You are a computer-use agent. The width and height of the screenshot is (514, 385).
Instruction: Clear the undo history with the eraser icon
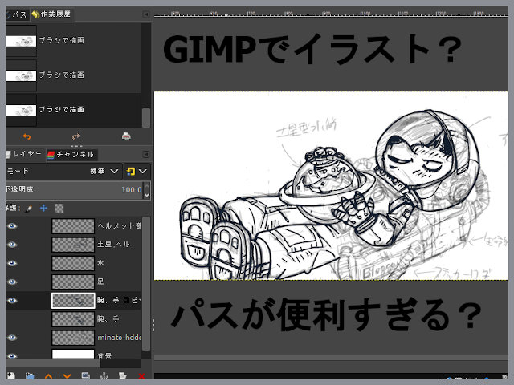click(126, 136)
